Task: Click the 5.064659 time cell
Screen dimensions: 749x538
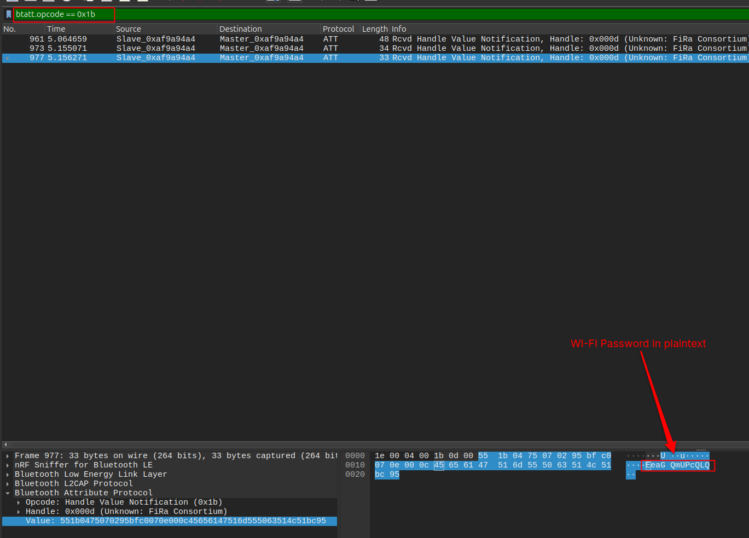Action: pyautogui.click(x=67, y=39)
